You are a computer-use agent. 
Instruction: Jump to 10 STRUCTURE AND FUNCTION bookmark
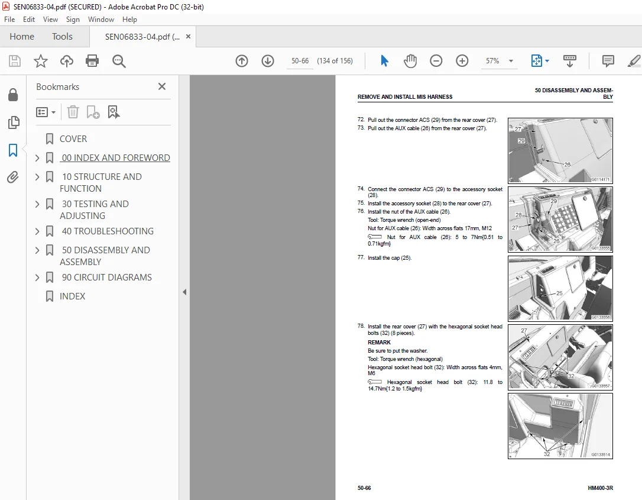coord(100,182)
